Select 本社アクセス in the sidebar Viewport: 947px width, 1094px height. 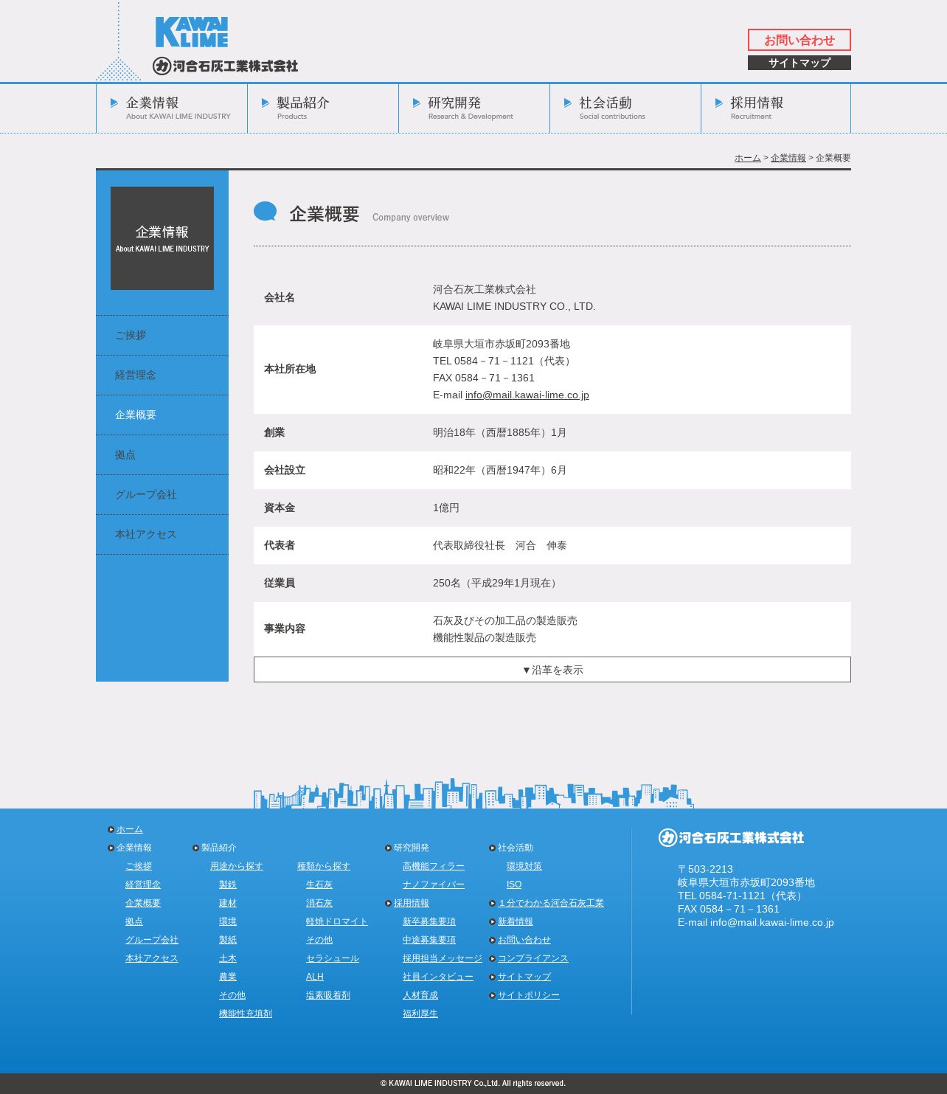162,534
